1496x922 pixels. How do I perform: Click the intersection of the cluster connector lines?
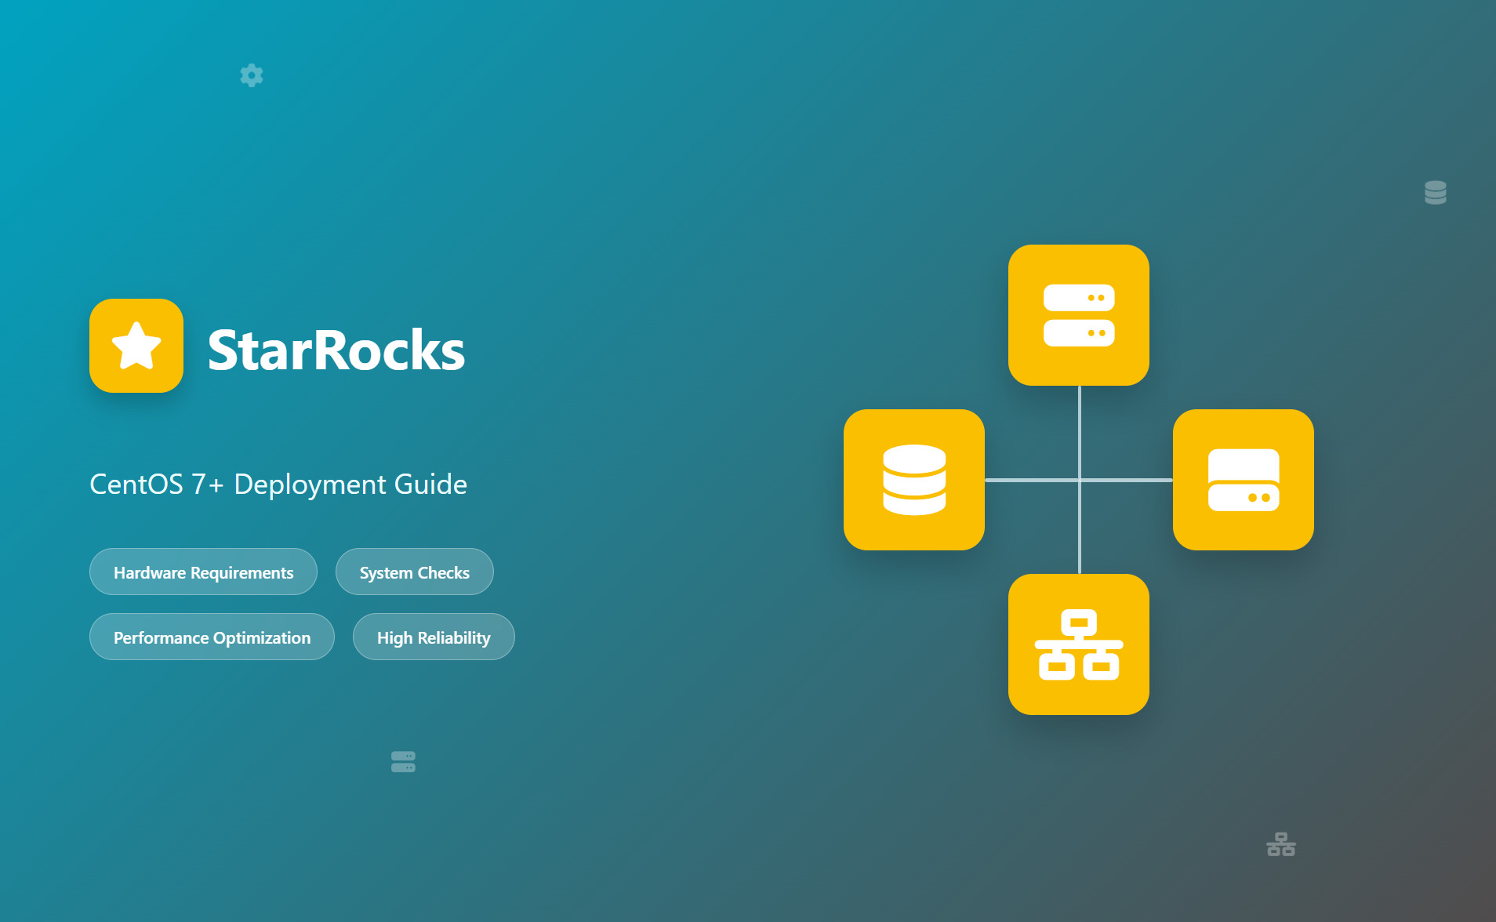pos(1078,479)
